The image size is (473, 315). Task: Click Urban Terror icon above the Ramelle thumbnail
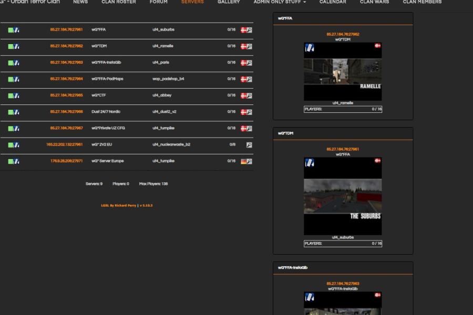point(310,48)
